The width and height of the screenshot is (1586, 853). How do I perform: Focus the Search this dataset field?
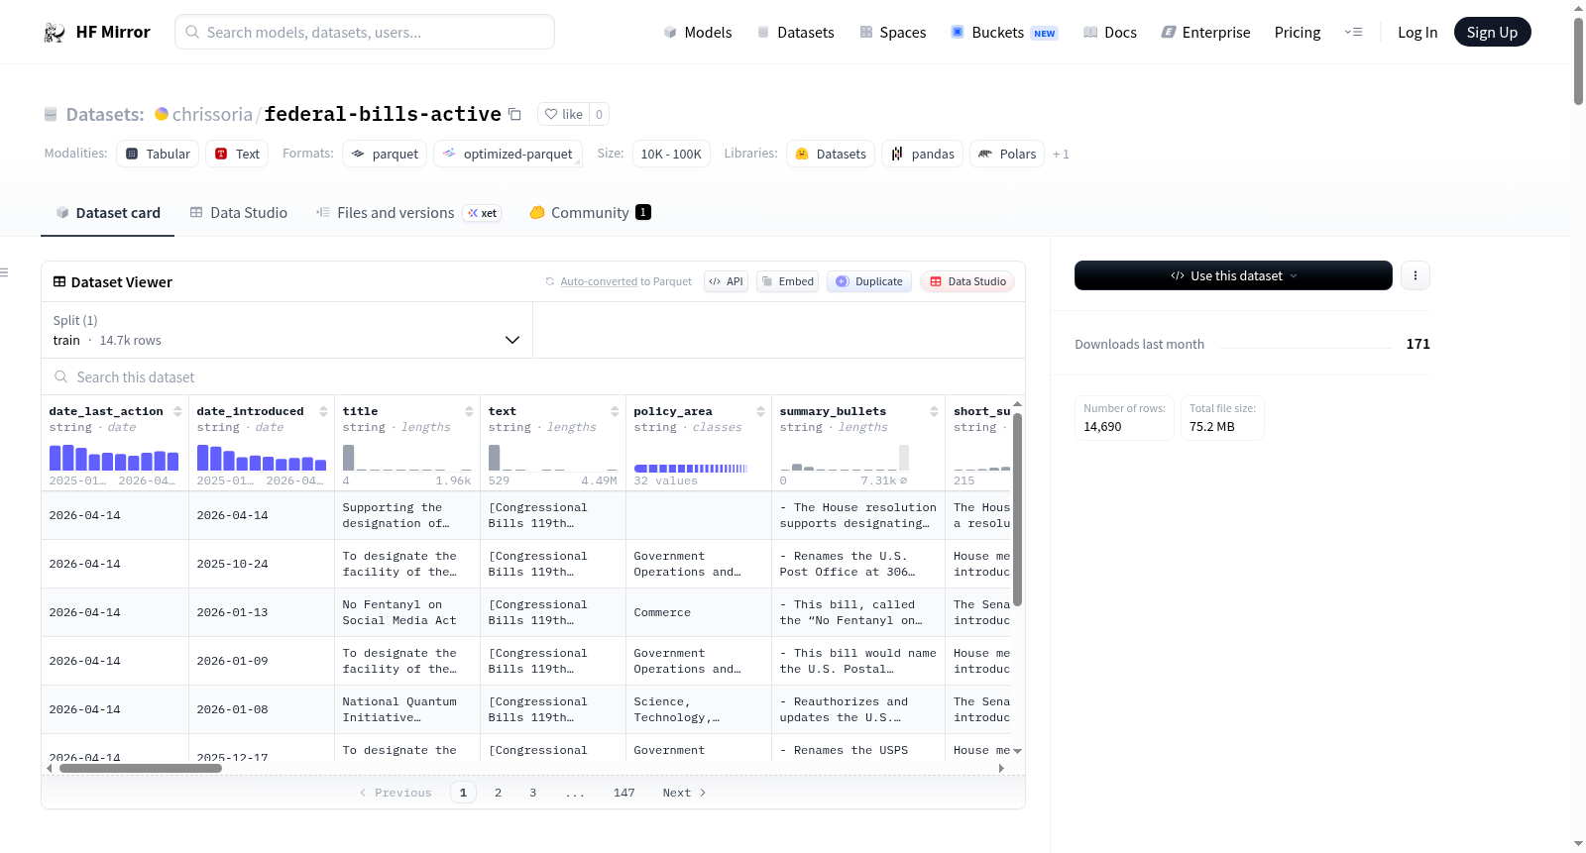(x=533, y=377)
